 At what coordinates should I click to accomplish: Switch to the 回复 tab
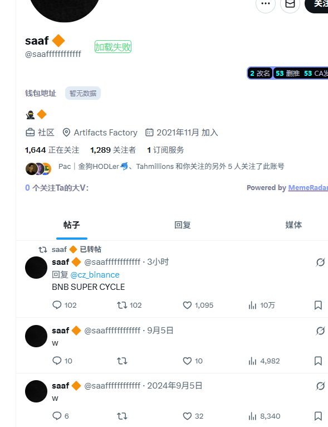(183, 225)
